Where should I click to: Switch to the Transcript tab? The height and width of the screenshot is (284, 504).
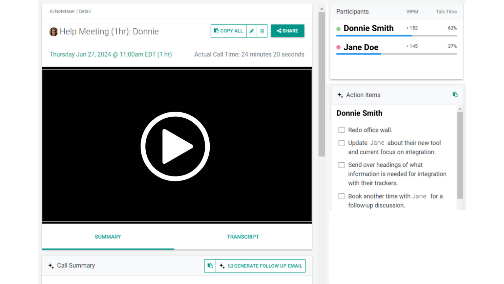tap(243, 237)
